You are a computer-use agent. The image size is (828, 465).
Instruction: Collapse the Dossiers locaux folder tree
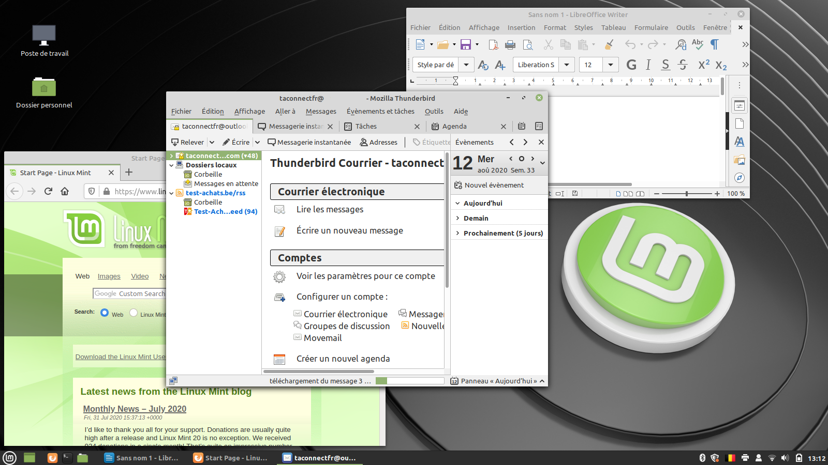pyautogui.click(x=171, y=165)
